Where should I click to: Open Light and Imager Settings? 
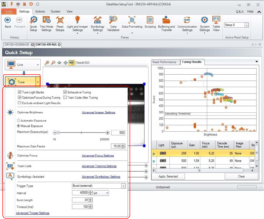click(x=77, y=23)
